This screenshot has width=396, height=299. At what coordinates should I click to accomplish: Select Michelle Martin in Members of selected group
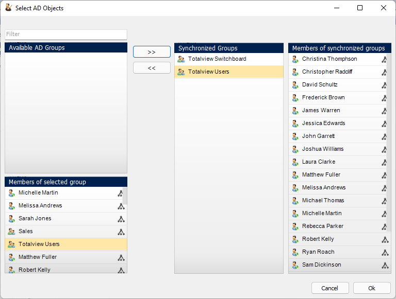pos(64,193)
